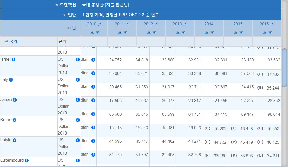The width and height of the screenshot is (288, 167).
Task: Click the arrow icon beside 국가
Action: pyautogui.click(x=6, y=41)
